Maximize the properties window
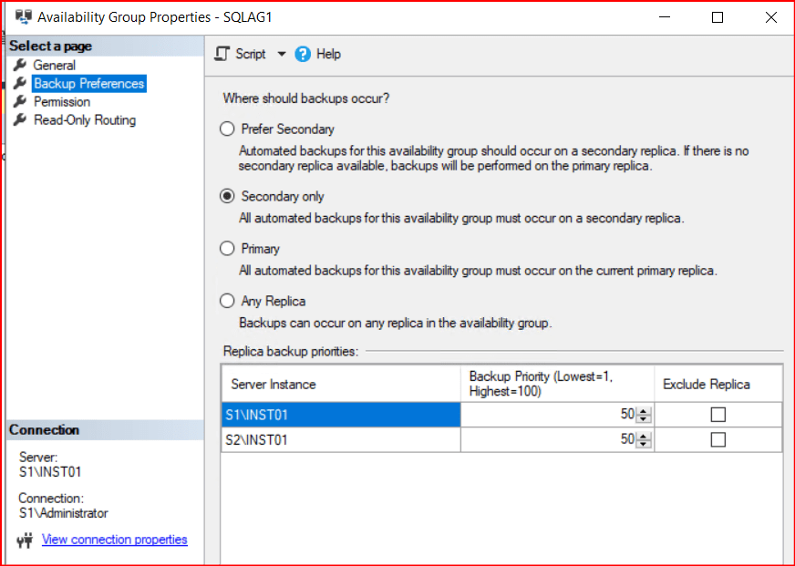This screenshot has height=566, width=795. coord(718,17)
